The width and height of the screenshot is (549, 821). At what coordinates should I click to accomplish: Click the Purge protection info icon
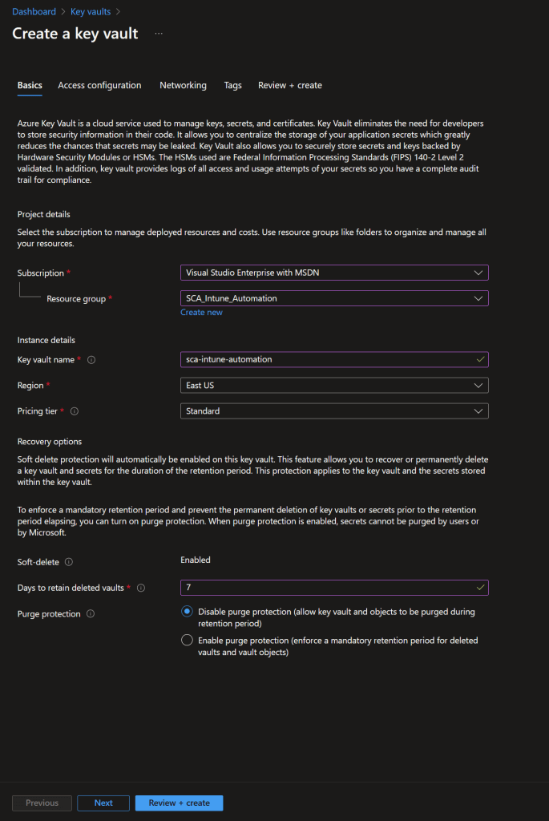tap(90, 614)
